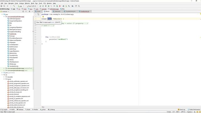
Task: Open the Flutter Performance button
Action: [x=194, y=110]
